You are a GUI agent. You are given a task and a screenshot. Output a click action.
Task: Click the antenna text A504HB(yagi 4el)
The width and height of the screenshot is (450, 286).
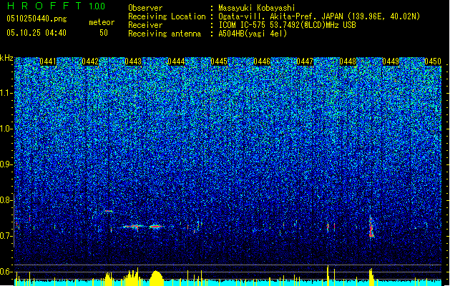click(253, 34)
